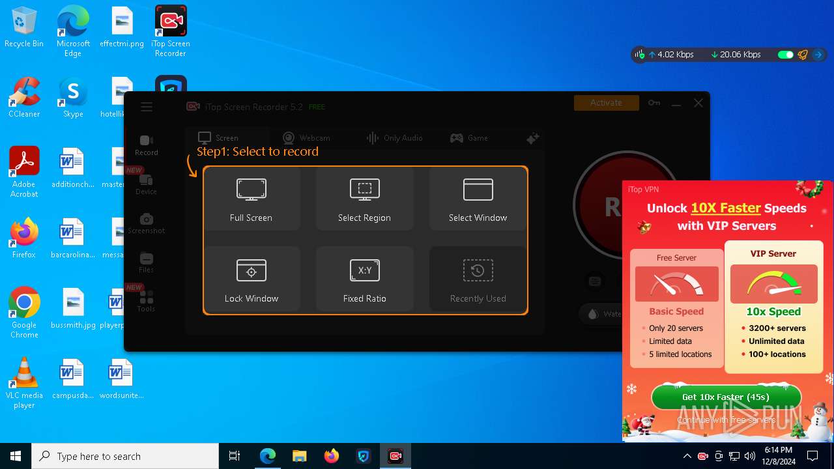Select the Recycle Bin desktop icon
The height and width of the screenshot is (469, 834).
pyautogui.click(x=24, y=27)
